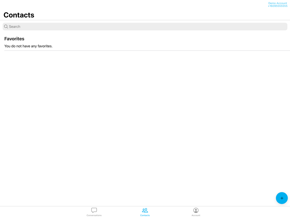The image size is (290, 217).
Task: Click the Search contacts field
Action: click(145, 27)
